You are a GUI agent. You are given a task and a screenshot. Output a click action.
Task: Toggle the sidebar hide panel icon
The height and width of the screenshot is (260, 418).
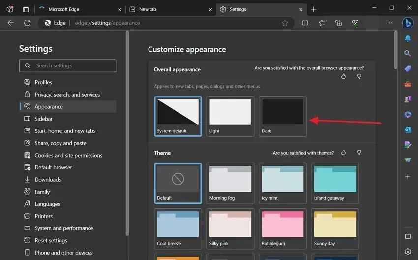click(x=408, y=236)
